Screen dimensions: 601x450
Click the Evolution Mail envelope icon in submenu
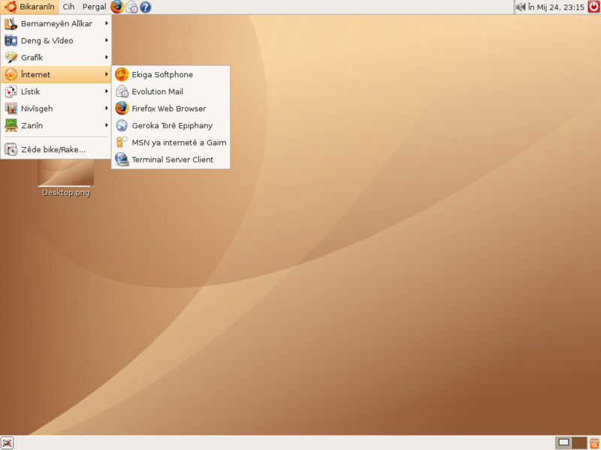(x=122, y=91)
